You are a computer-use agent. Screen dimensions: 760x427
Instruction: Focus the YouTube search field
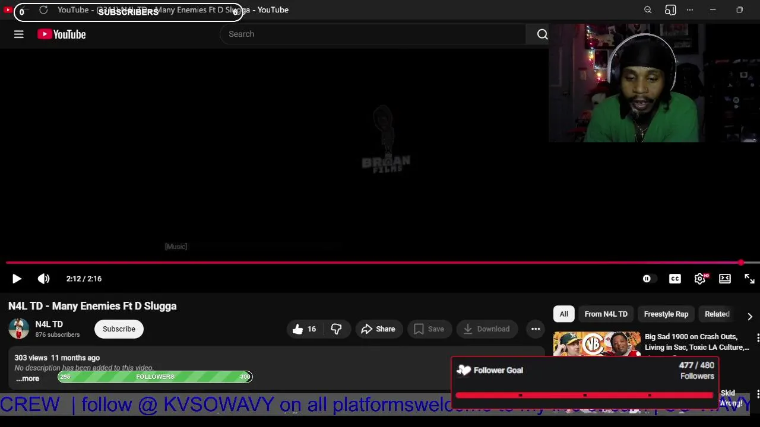(373, 34)
